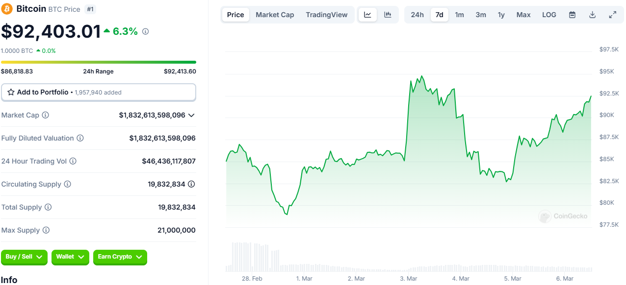The image size is (626, 285).
Task: Open the Earn Crypto dropdown
Action: (x=120, y=257)
